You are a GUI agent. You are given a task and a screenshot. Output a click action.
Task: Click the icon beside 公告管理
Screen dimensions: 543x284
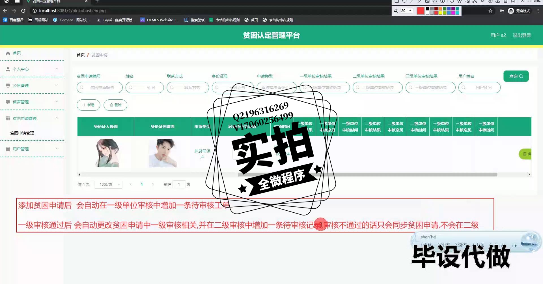click(x=8, y=86)
